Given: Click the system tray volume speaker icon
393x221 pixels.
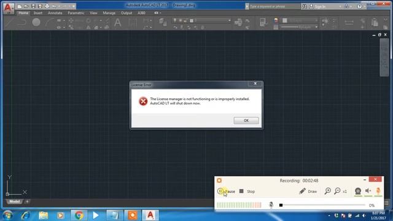Looking at the screenshot, I should [364, 215].
